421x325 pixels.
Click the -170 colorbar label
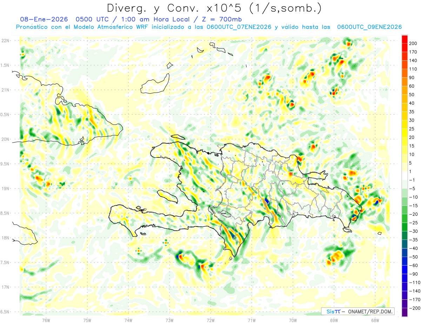pos(414,299)
